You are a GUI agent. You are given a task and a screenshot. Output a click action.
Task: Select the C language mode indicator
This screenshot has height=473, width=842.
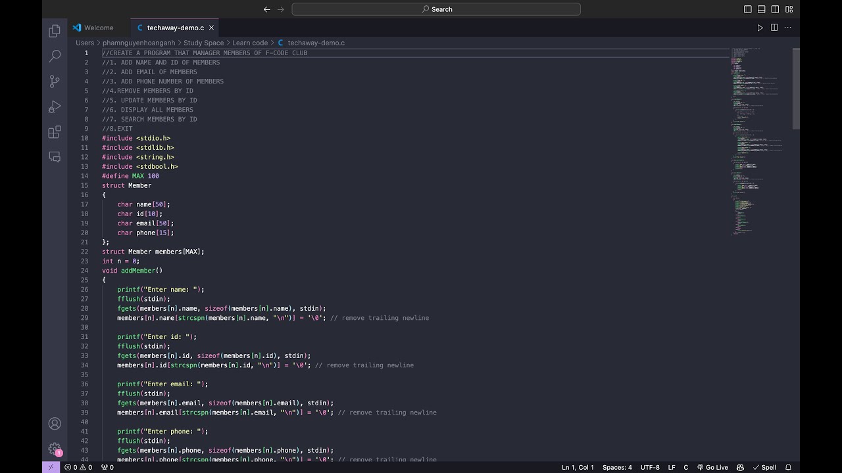(x=686, y=467)
